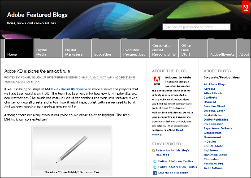The width and height of the screenshot is (251, 178).
Task: Select the Executive Perspectives tab
Action: point(135,48)
